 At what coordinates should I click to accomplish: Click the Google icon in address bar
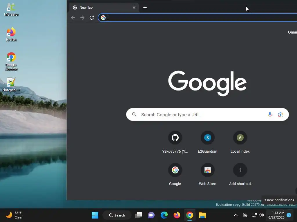point(103,18)
